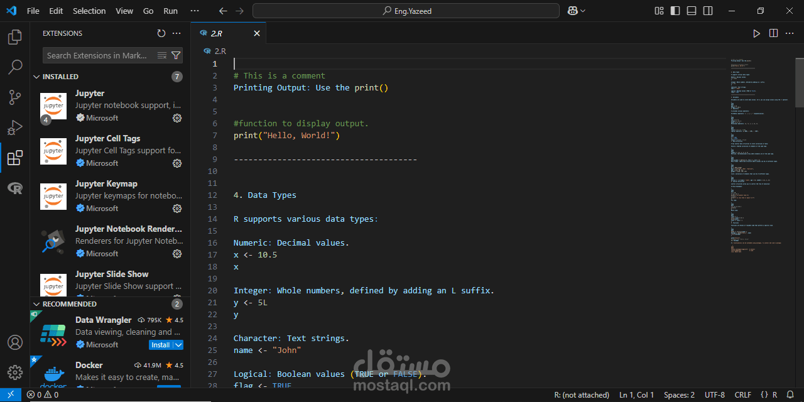This screenshot has width=804, height=402.
Task: Open notifications bell in status bar
Action: 791,395
